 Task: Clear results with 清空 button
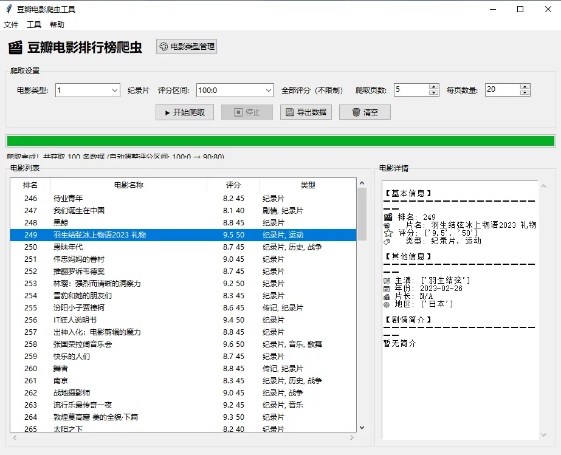pos(365,112)
